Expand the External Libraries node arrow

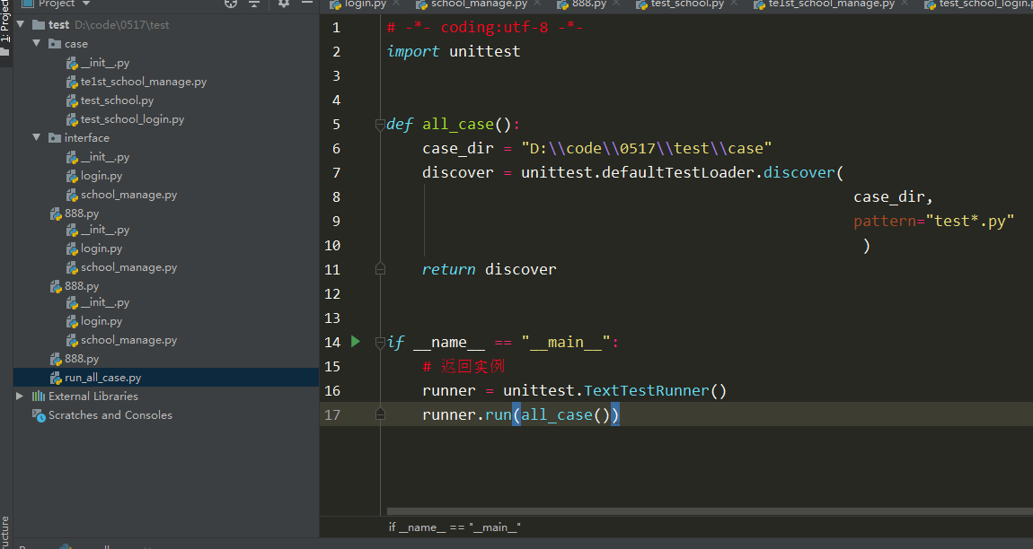(x=20, y=396)
